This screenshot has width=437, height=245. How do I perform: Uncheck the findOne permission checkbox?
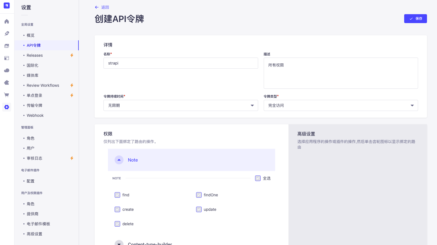click(199, 195)
